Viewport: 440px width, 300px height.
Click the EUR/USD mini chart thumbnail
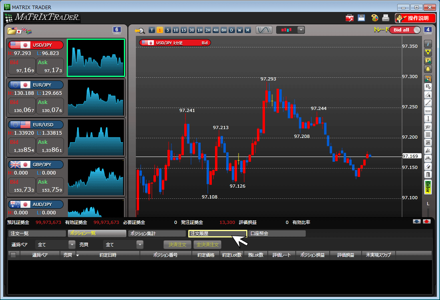(x=96, y=137)
